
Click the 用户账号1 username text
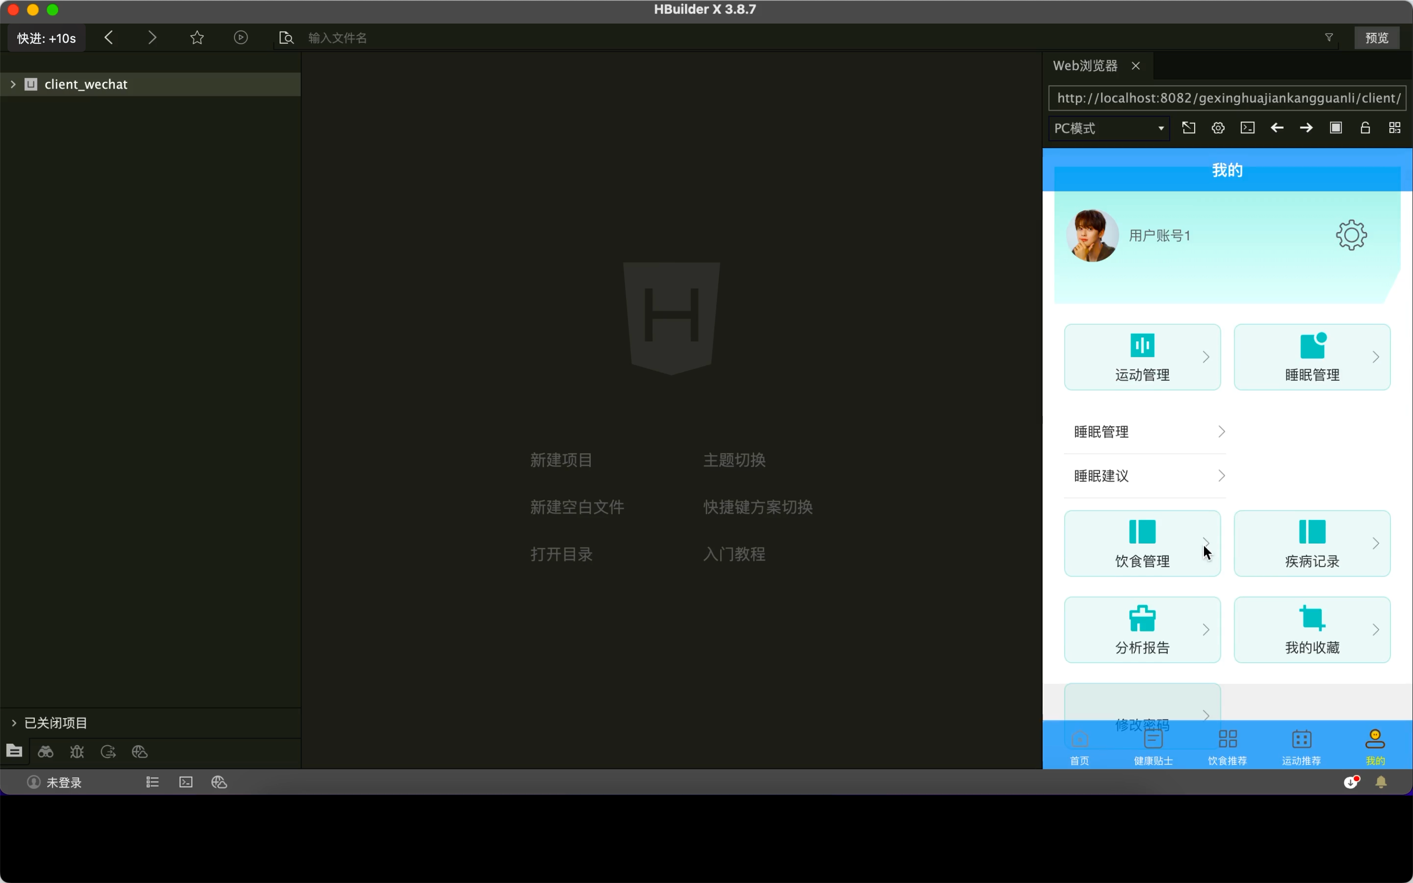[x=1159, y=235]
